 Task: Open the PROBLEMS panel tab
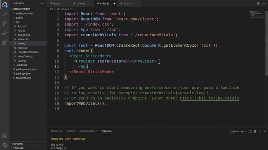tap(56, 131)
